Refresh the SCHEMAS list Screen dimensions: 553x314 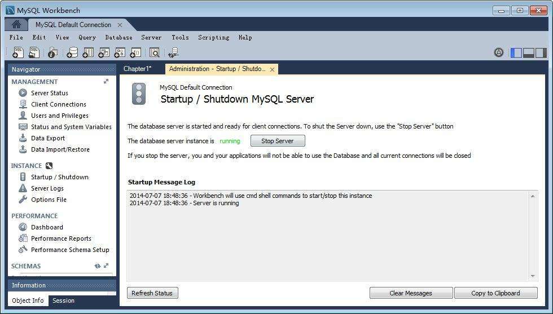coord(97,266)
